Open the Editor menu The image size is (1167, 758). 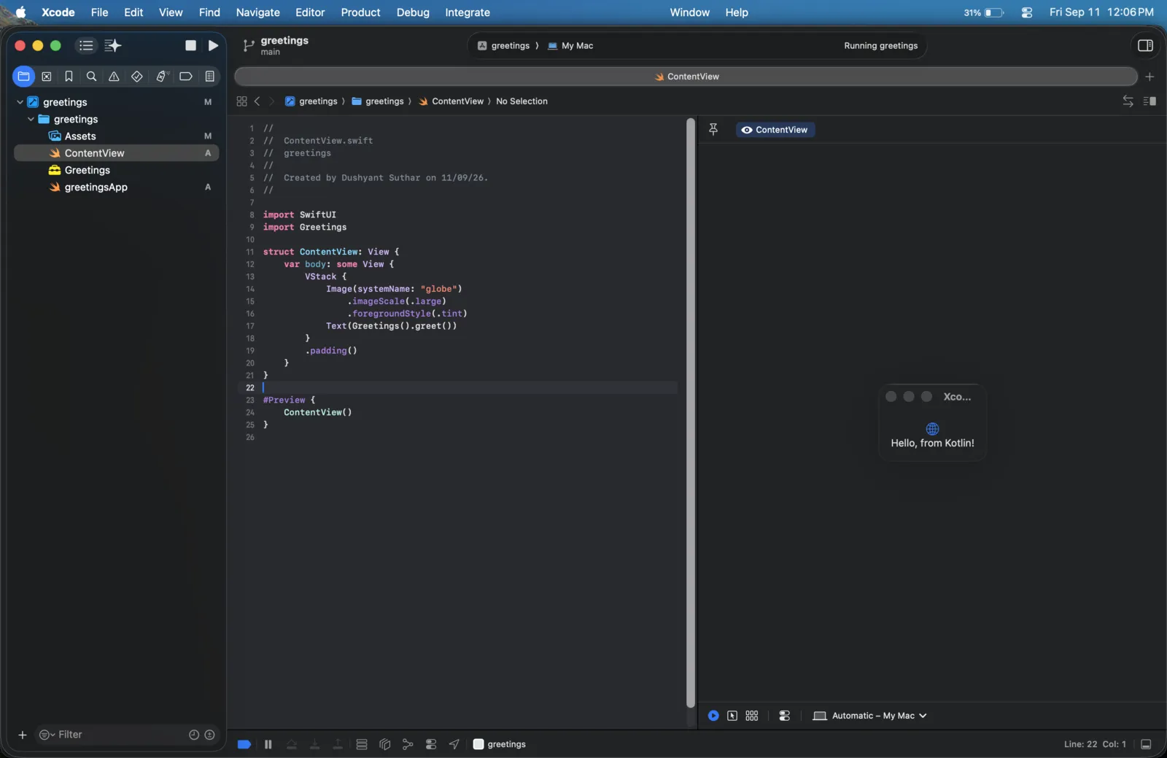pos(310,12)
